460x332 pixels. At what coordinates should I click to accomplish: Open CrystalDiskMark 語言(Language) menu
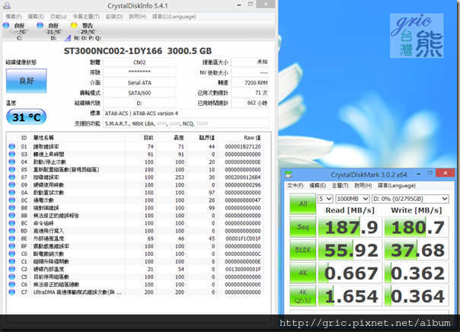tap(397, 185)
